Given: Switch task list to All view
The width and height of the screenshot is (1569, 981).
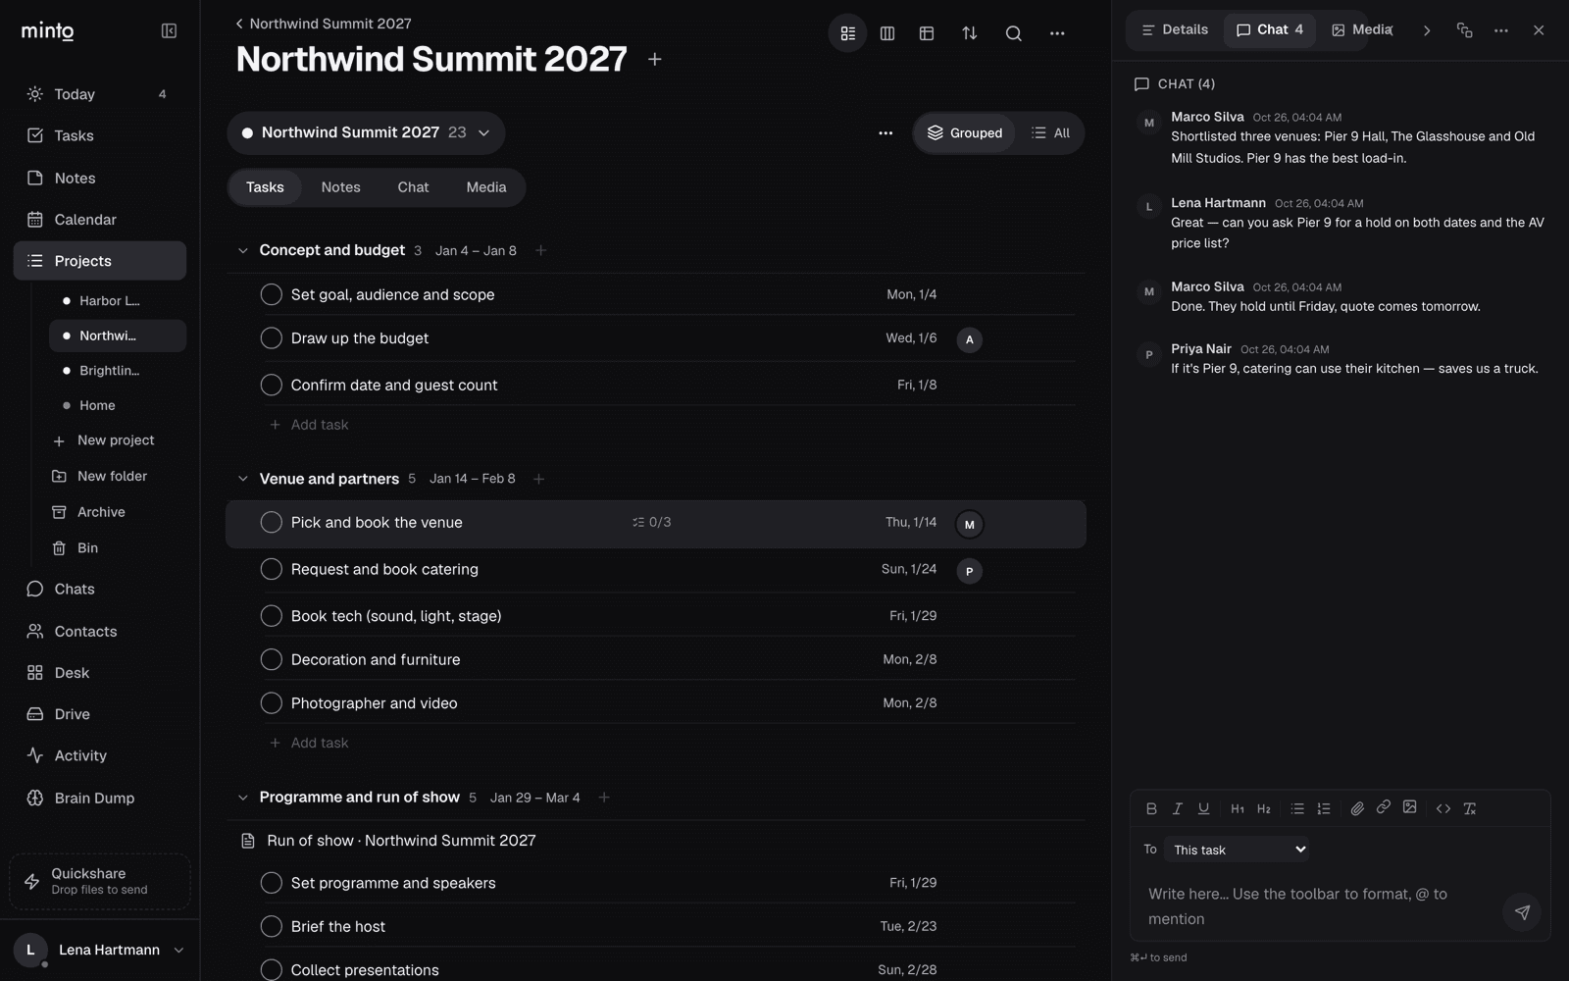Looking at the screenshot, I should pos(1050,133).
